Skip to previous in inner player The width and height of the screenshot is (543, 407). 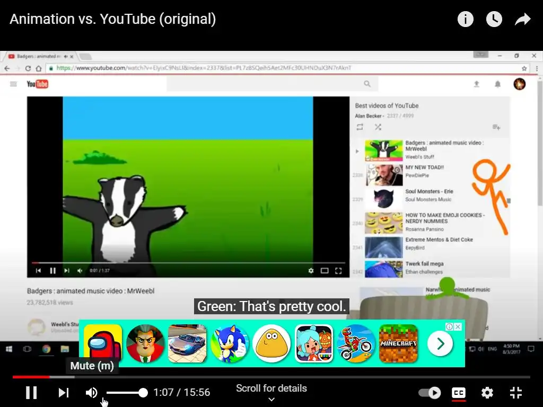tap(38, 270)
